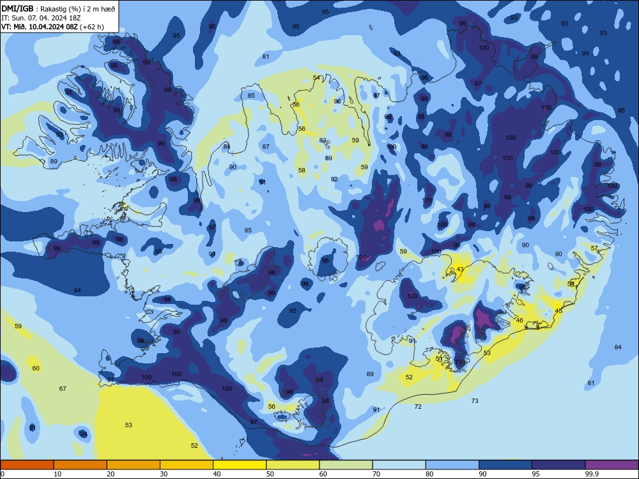639x479 pixels.
Task: Click the humidity value '92' on the map
Action: (334, 179)
